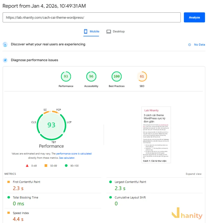Click the Speed Index metric label
The width and height of the screenshot is (210, 223).
[x=21, y=213]
